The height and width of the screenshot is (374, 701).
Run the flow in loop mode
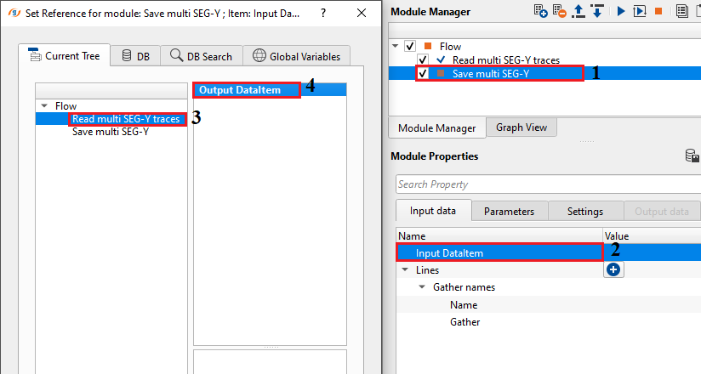click(640, 11)
